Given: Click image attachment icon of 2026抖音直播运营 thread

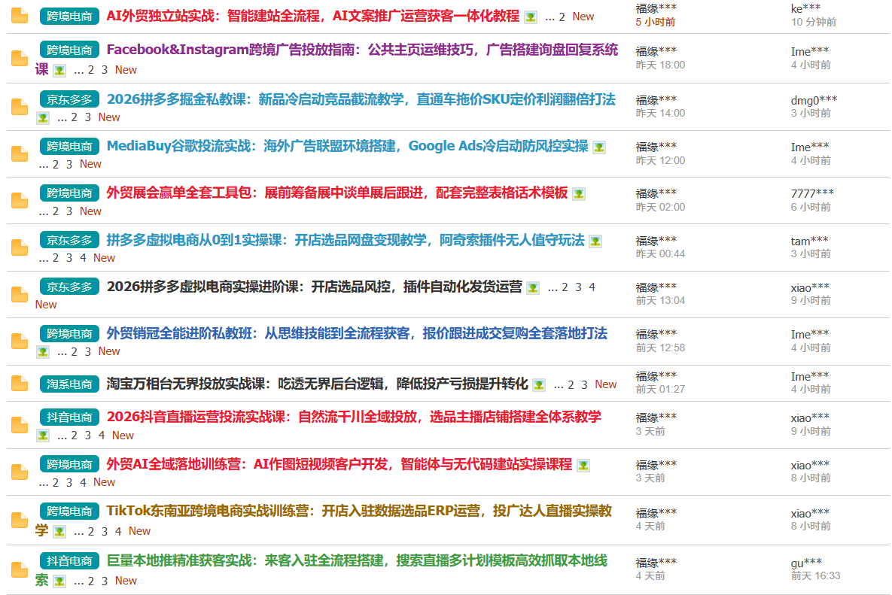Looking at the screenshot, I should [x=43, y=436].
